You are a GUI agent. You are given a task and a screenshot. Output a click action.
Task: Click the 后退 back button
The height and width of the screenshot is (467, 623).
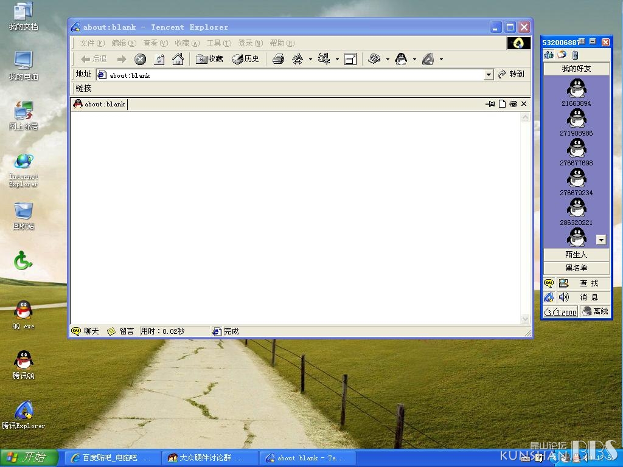(94, 59)
